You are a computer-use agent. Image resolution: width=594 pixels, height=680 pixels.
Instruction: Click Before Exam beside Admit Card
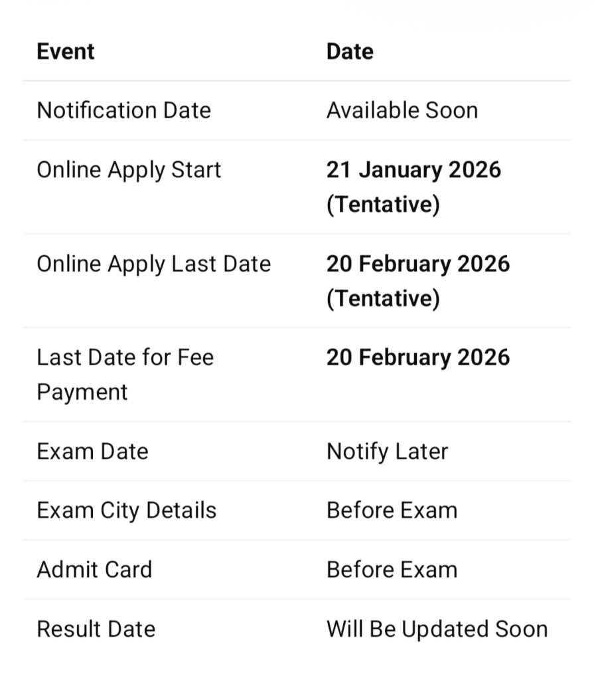click(392, 570)
